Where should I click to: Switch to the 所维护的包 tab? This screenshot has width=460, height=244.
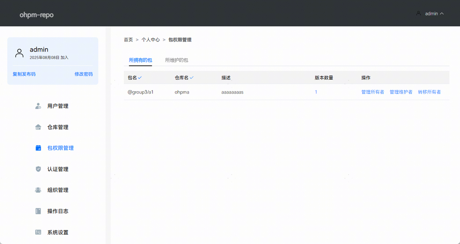pos(176,60)
